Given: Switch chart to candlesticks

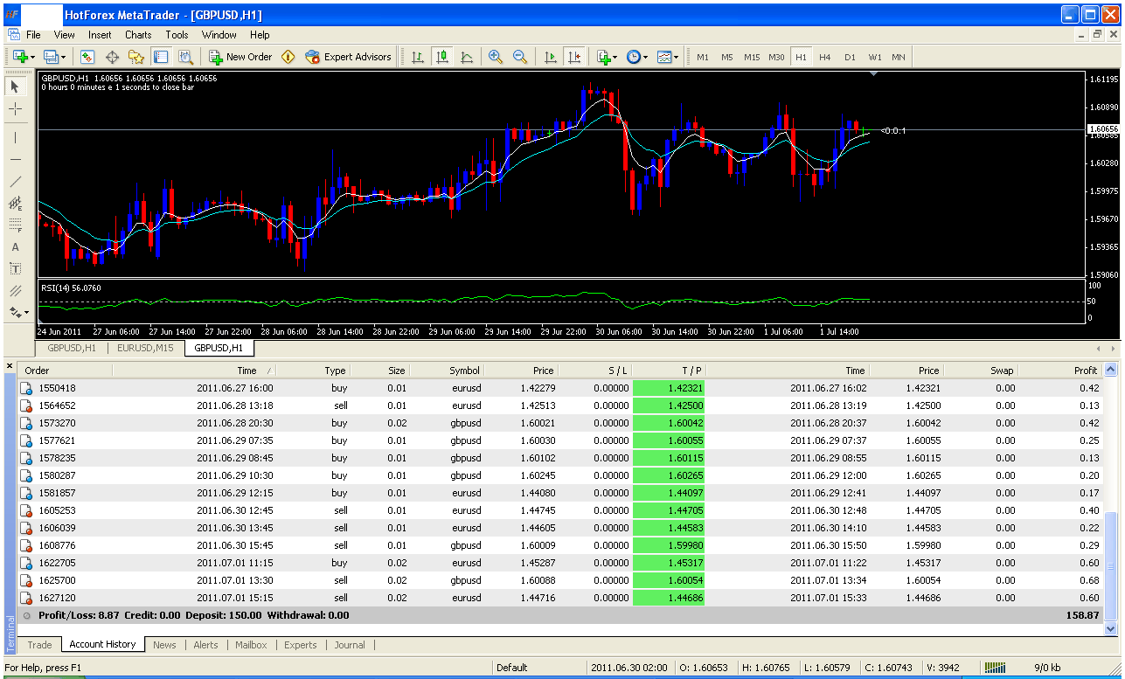Looking at the screenshot, I should coord(442,57).
